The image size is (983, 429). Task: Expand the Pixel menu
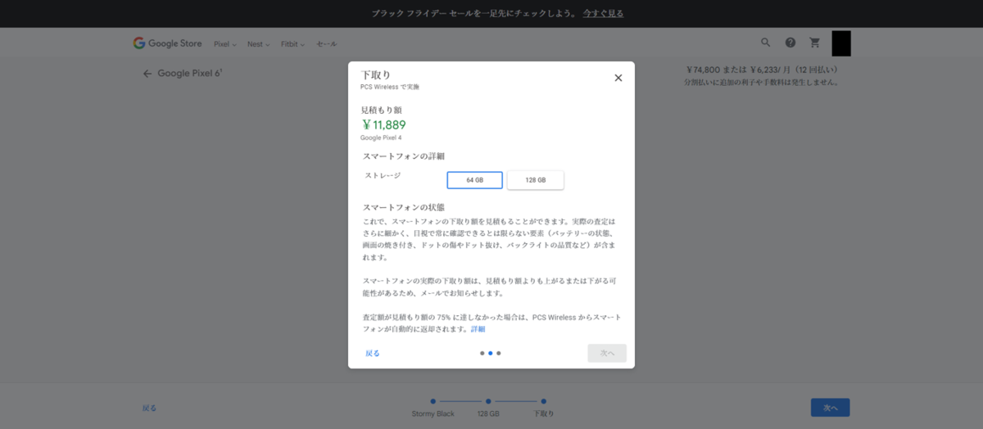(225, 44)
